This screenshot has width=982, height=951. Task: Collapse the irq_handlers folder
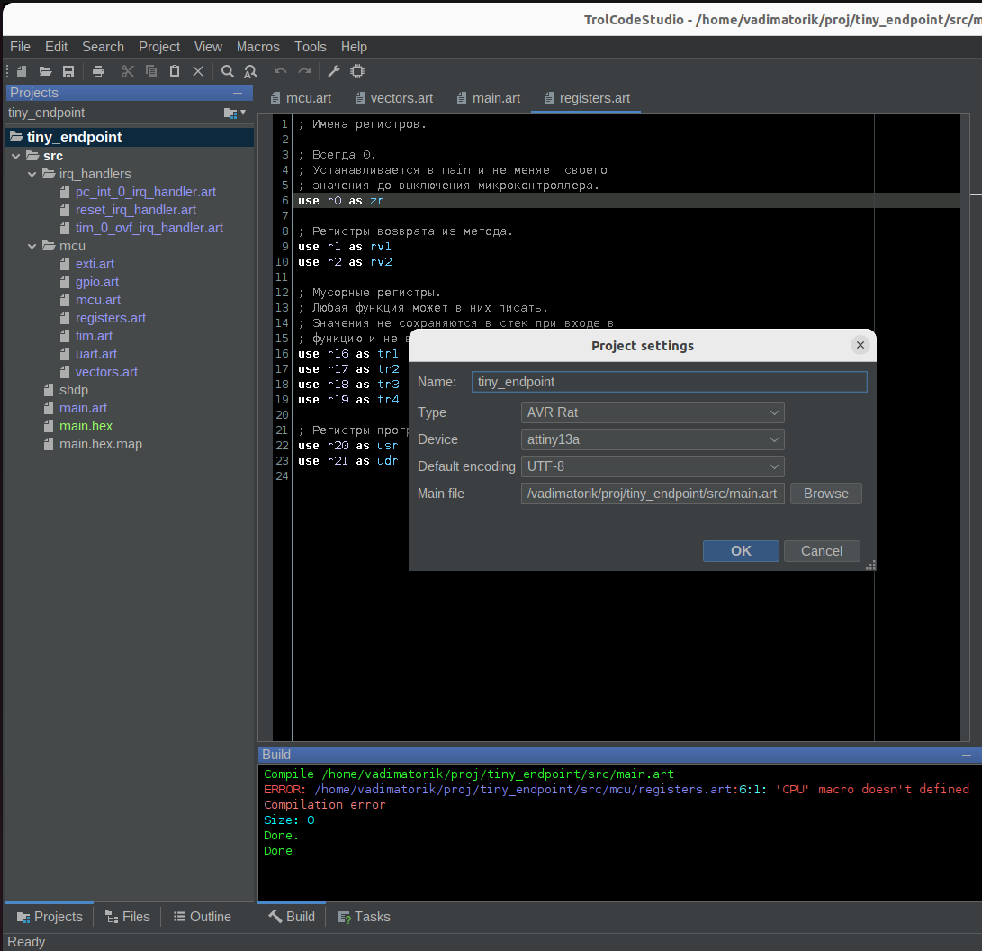pos(32,174)
